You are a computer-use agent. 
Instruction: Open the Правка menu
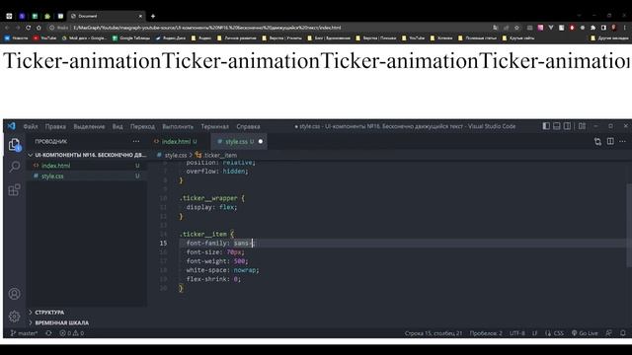(x=55, y=126)
